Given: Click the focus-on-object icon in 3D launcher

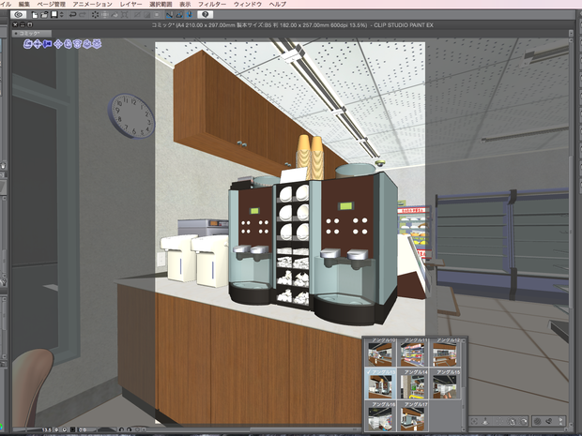Looking at the screenshot, I should [474, 421].
